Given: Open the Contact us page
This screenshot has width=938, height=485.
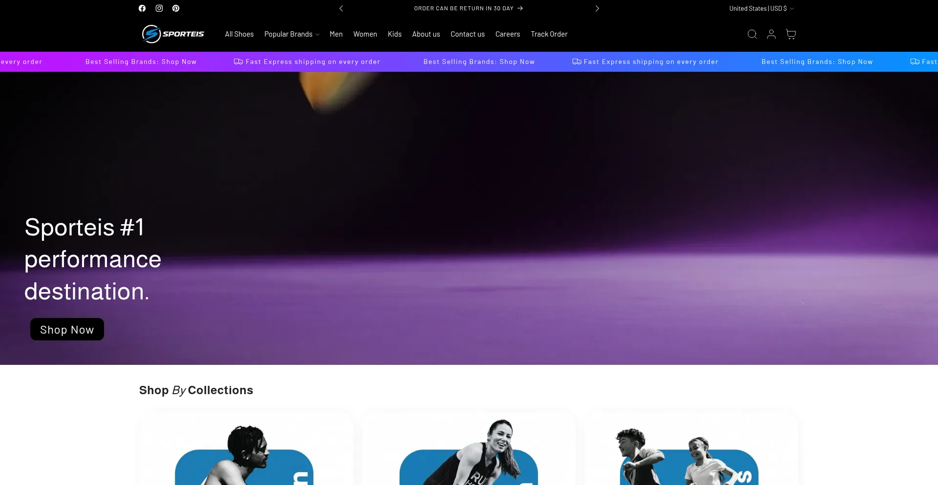Looking at the screenshot, I should (468, 34).
